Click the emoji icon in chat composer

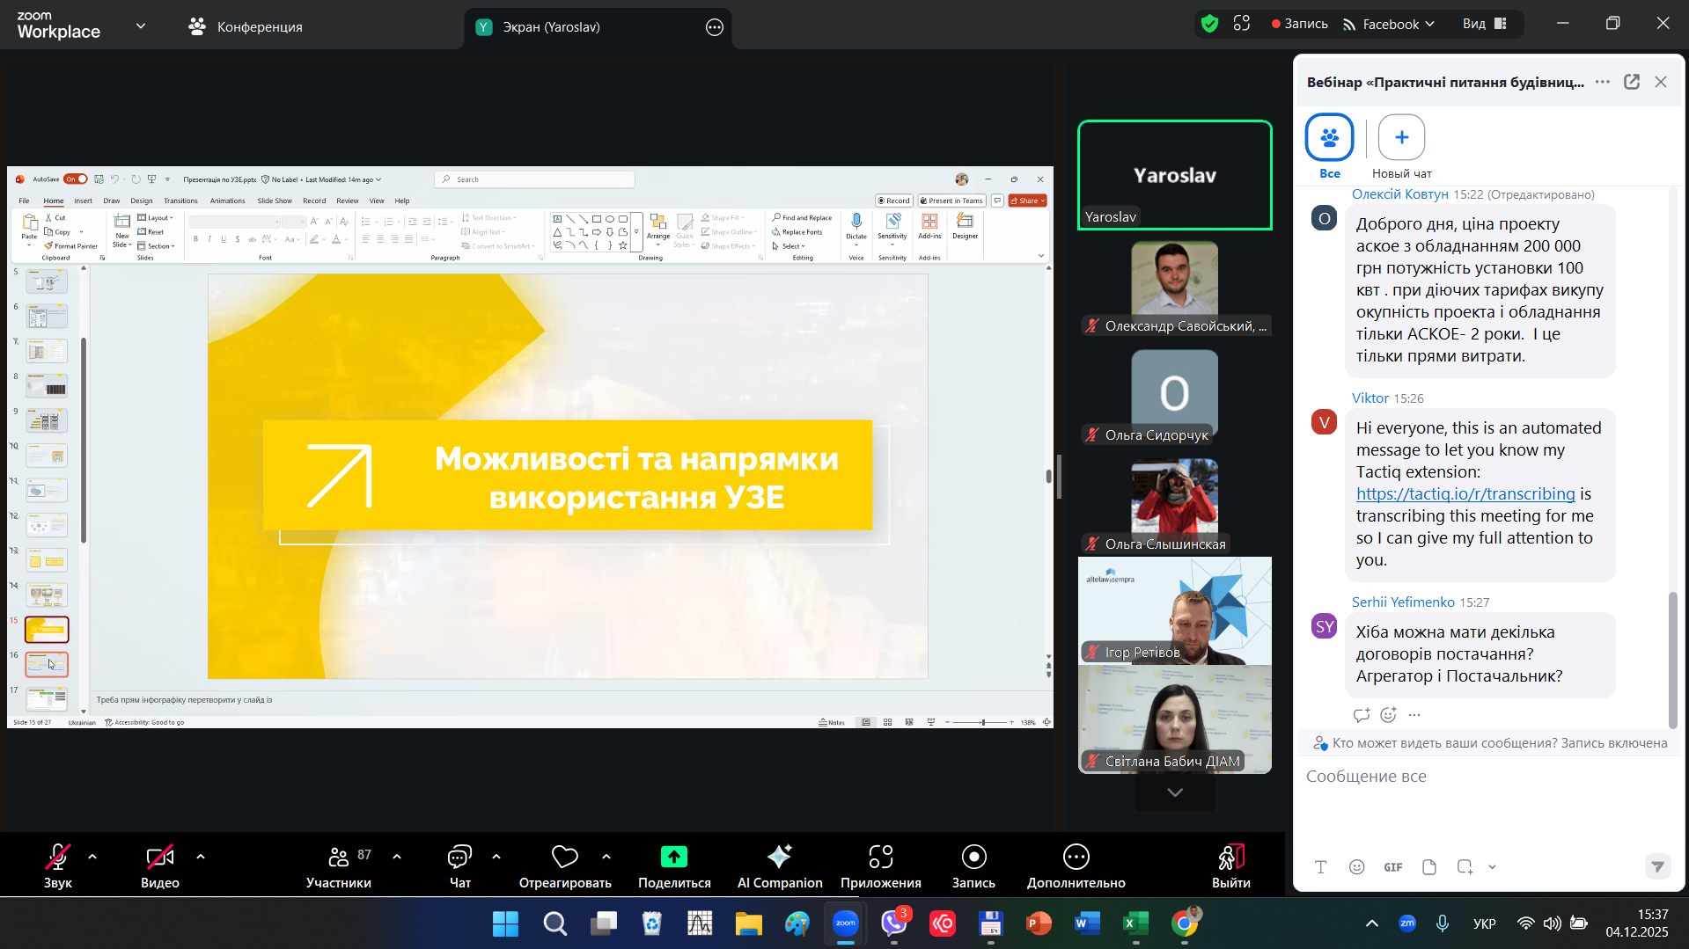pyautogui.click(x=1356, y=867)
